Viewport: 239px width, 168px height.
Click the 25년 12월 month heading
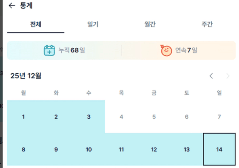click(x=26, y=76)
